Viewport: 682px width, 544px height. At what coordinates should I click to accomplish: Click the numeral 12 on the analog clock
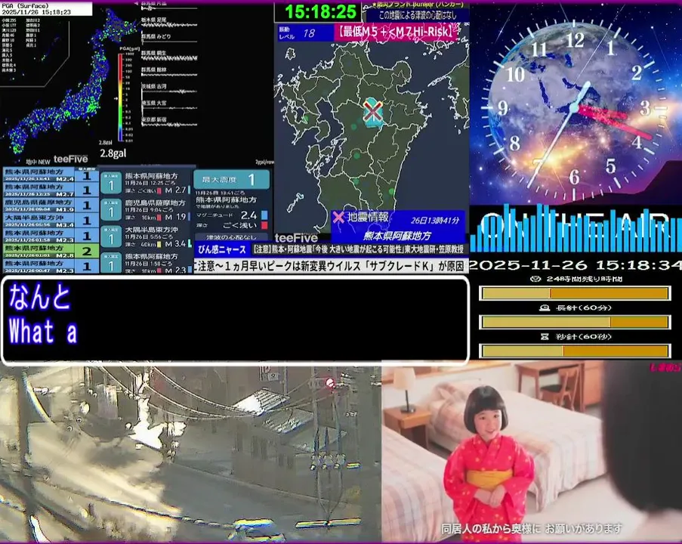(575, 41)
